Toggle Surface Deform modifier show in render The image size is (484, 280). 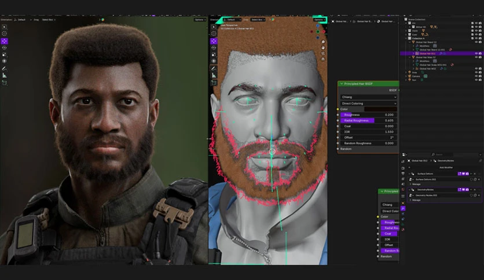(467, 174)
